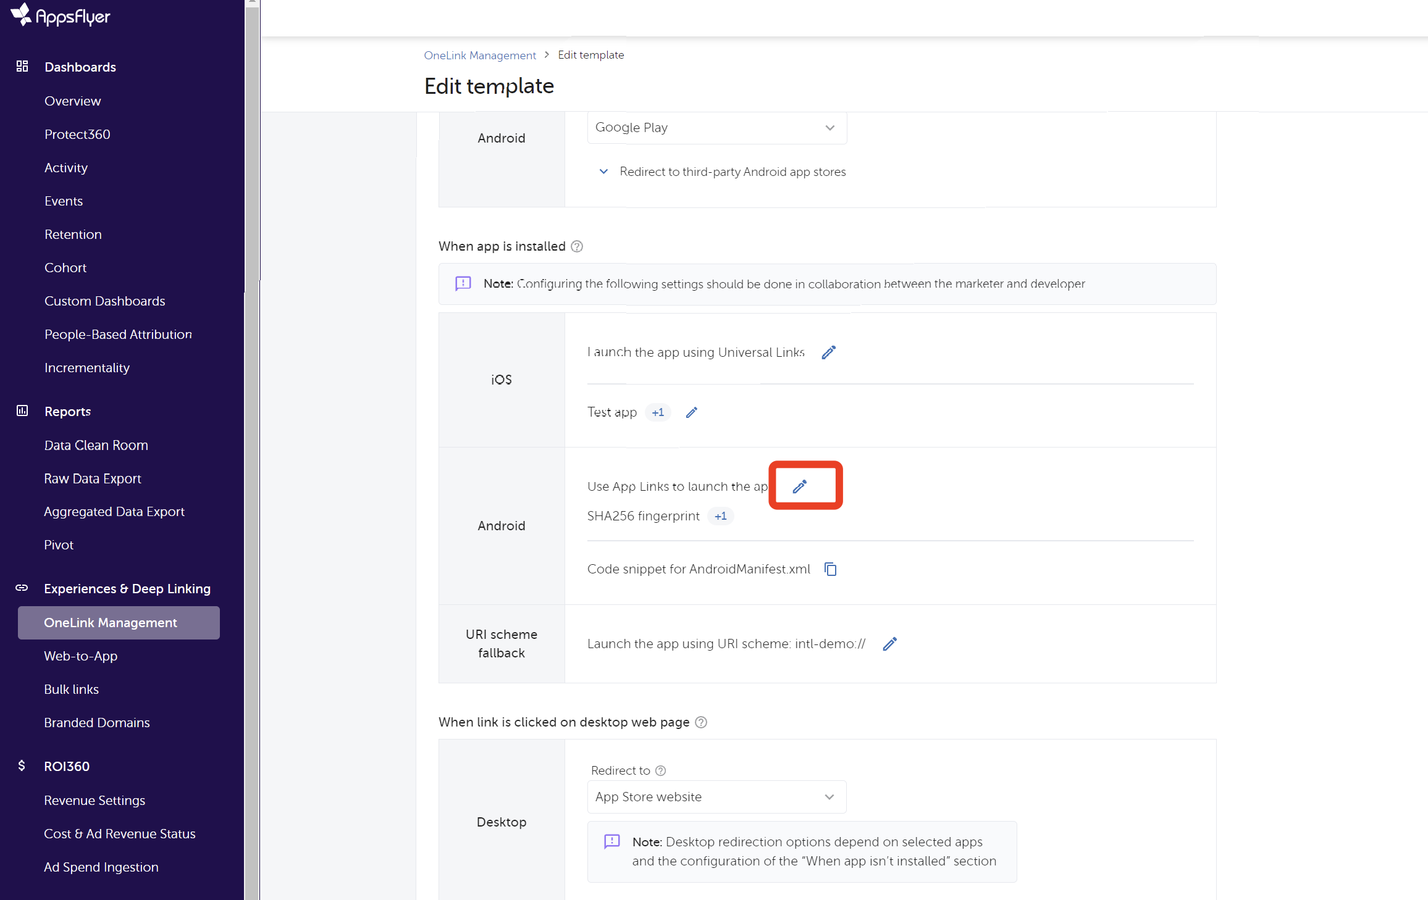This screenshot has height=900, width=1428.
Task: Open help for desktop web page section
Action: tap(701, 722)
